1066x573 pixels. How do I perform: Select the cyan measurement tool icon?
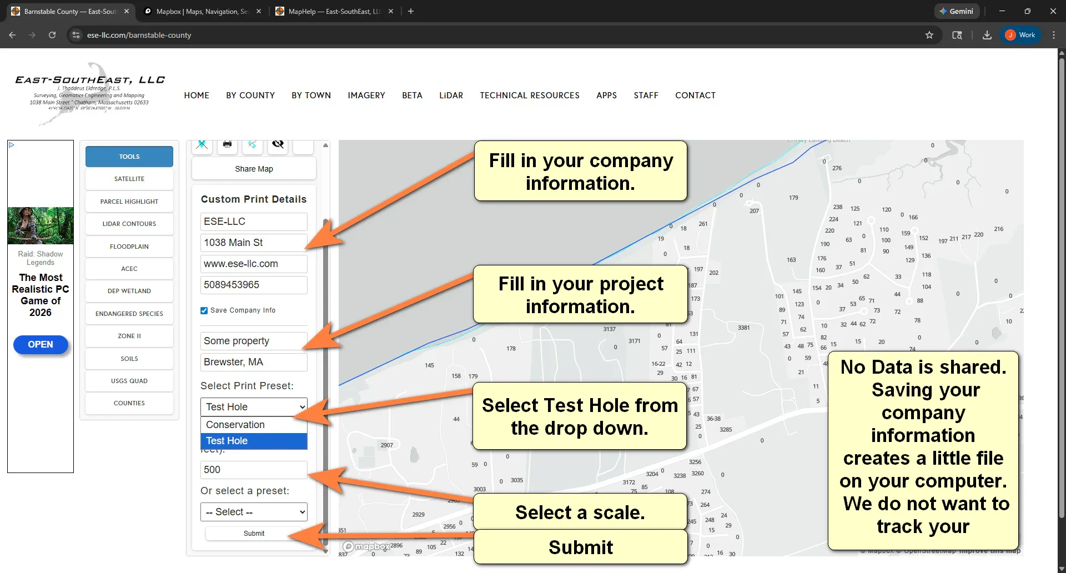(x=252, y=145)
